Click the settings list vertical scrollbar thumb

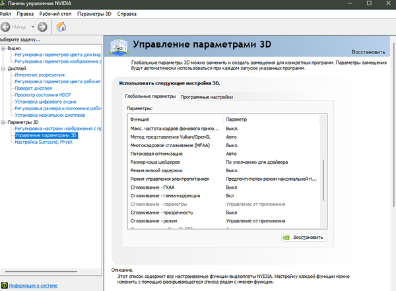(x=323, y=180)
